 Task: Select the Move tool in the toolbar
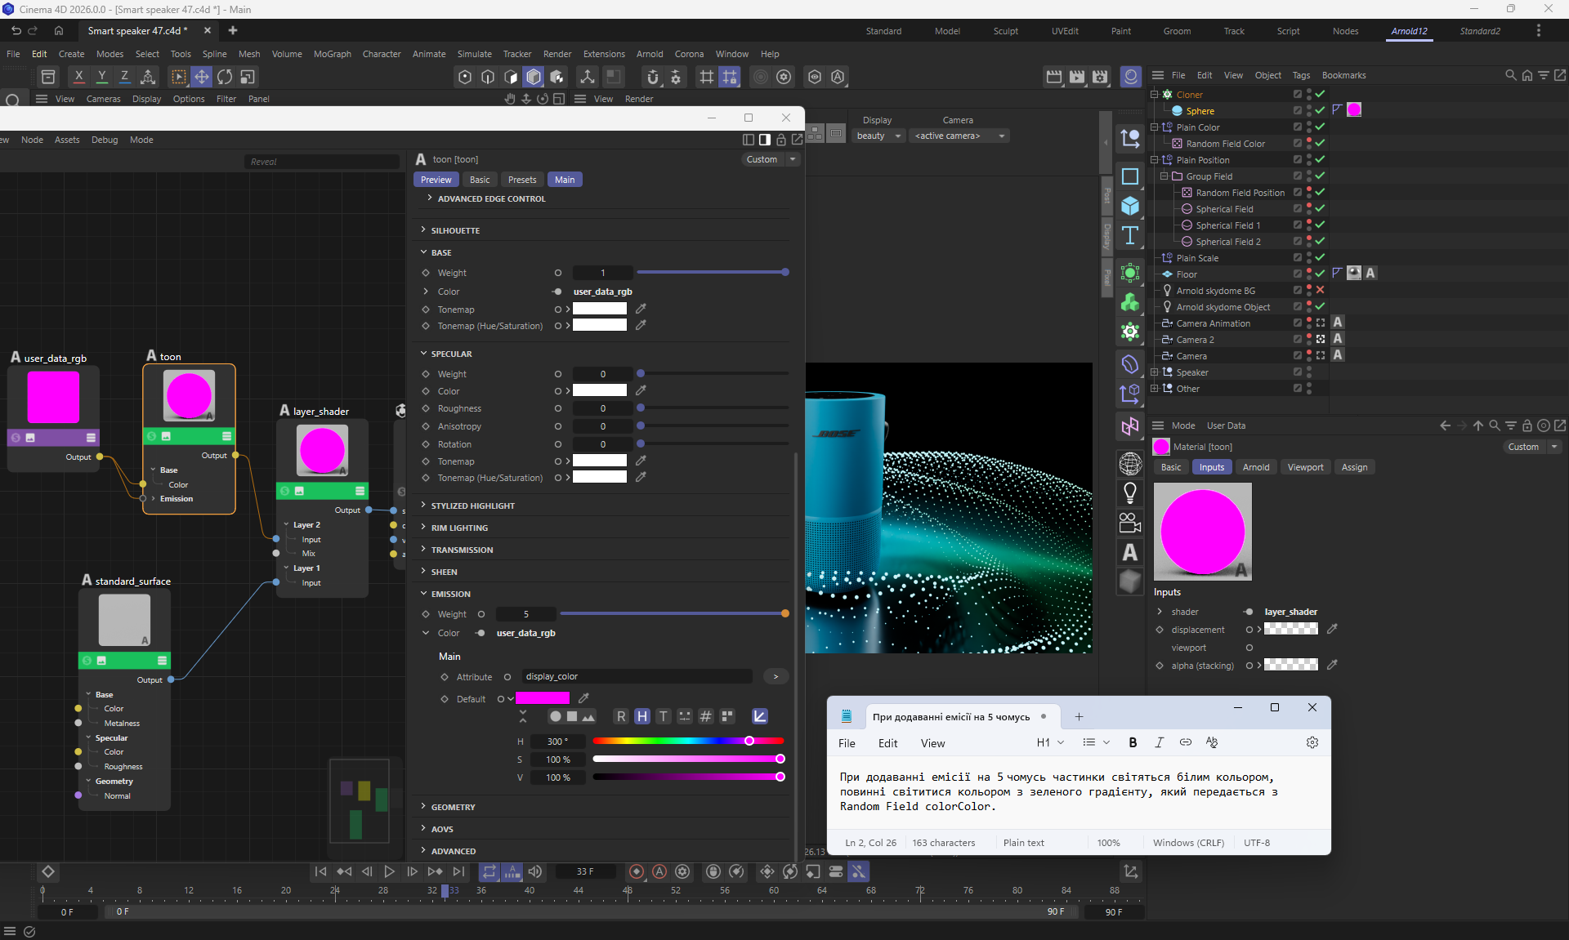[x=201, y=77]
